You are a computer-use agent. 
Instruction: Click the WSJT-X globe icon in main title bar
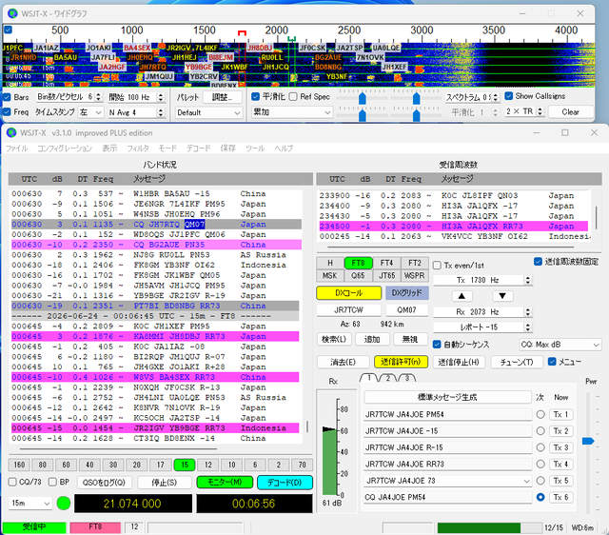pos(11,133)
